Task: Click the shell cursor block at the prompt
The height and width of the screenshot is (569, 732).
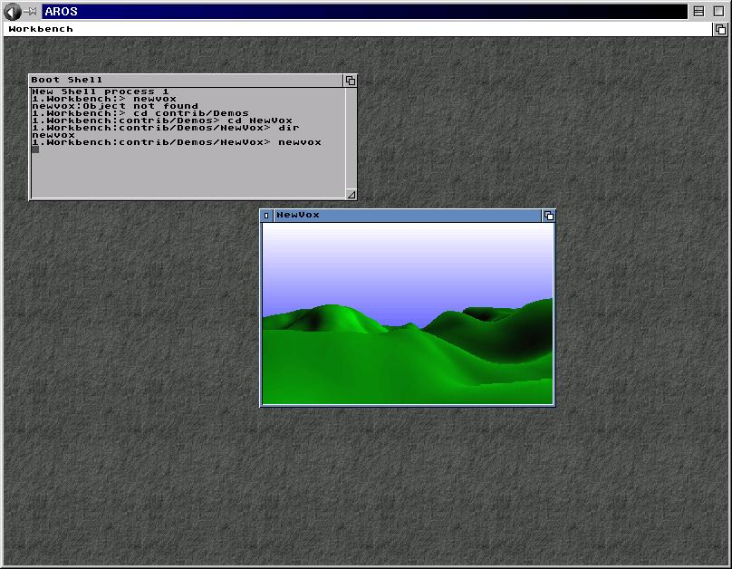Action: (x=35, y=149)
